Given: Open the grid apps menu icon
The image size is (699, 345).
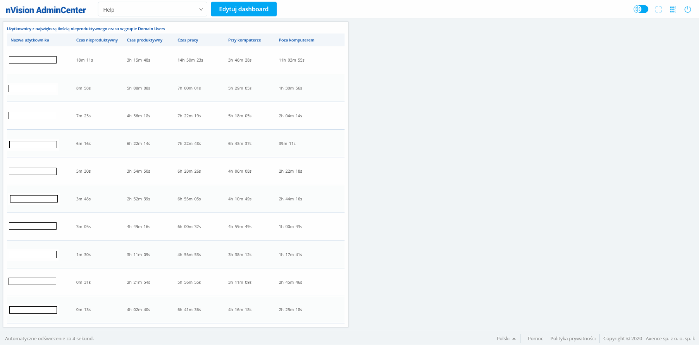Looking at the screenshot, I should tap(673, 10).
